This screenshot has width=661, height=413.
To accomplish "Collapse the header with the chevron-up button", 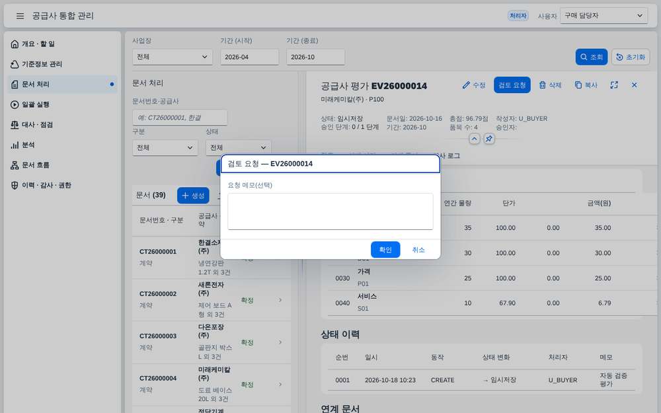I will coord(474,139).
